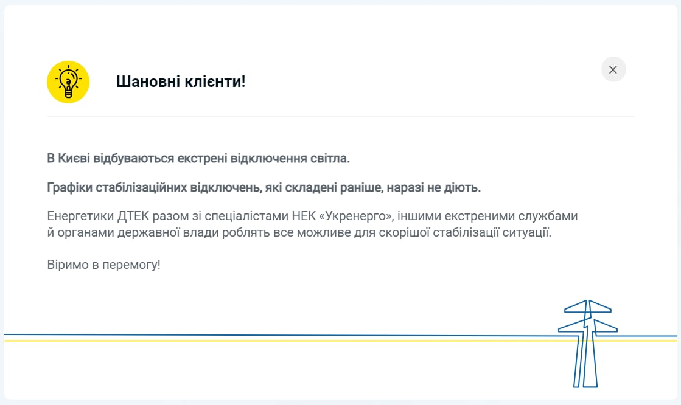
Task: Click the bold sentence about Київ emergency outages
Action: click(198, 159)
